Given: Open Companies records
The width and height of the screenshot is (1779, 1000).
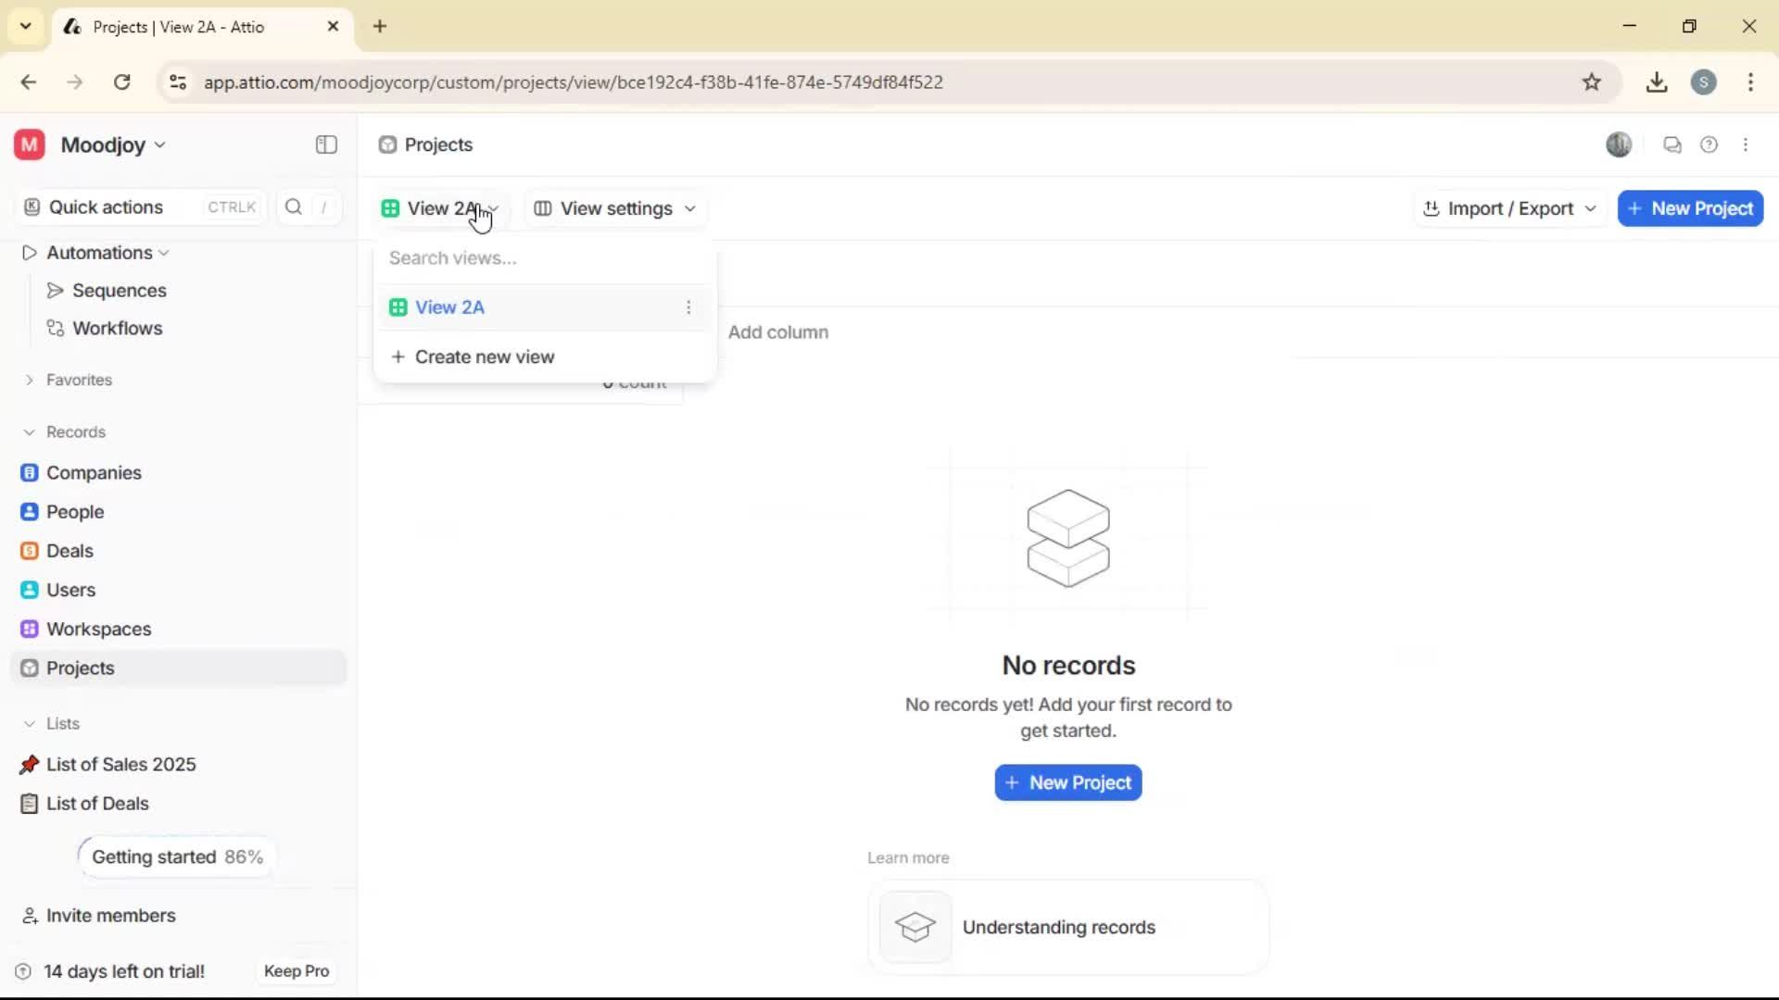Looking at the screenshot, I should click(92, 472).
